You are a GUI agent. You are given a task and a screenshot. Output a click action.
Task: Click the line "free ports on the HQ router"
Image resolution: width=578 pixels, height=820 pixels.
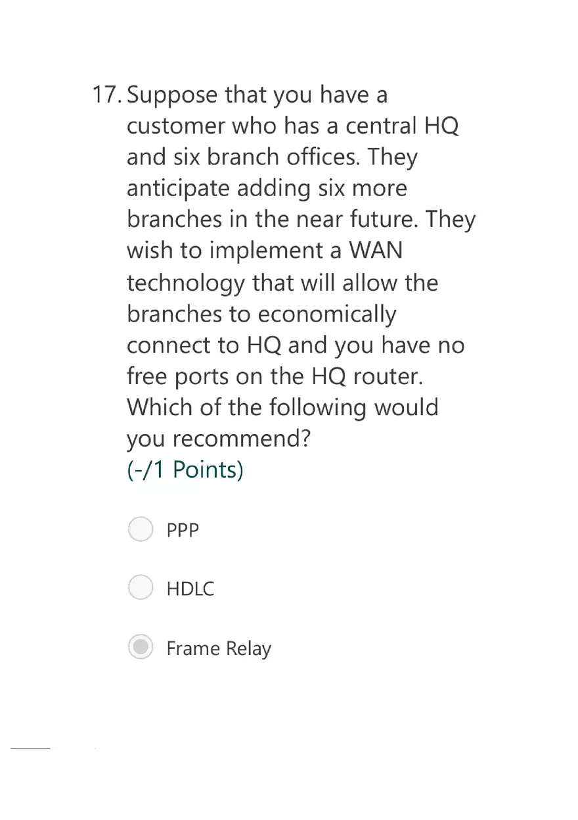272,377
